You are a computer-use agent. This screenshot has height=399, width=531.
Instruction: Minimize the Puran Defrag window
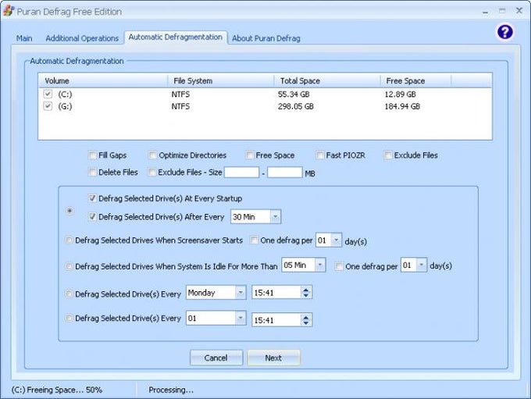(485, 12)
